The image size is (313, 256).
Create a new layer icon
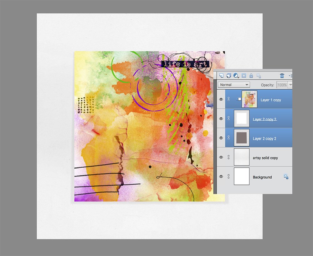pyautogui.click(x=221, y=76)
